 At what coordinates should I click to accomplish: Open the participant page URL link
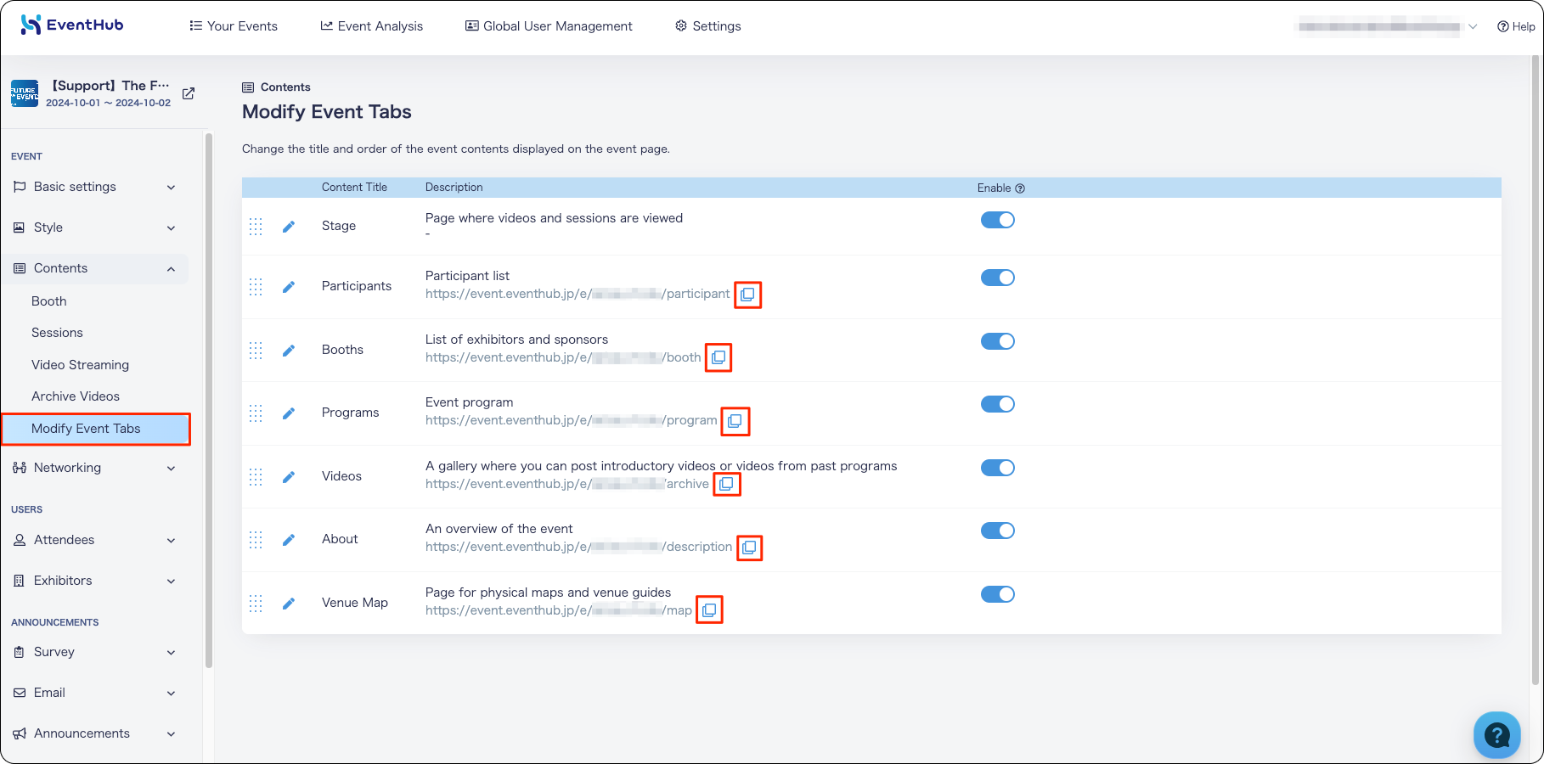click(x=578, y=294)
